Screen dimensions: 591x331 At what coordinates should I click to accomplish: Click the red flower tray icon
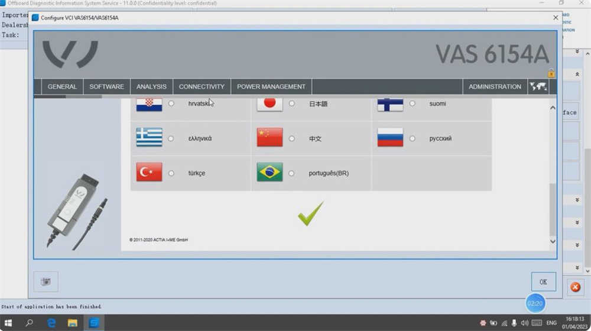pyautogui.click(x=483, y=323)
